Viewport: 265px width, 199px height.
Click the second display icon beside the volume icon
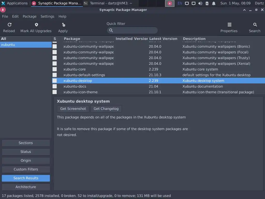point(194,3)
